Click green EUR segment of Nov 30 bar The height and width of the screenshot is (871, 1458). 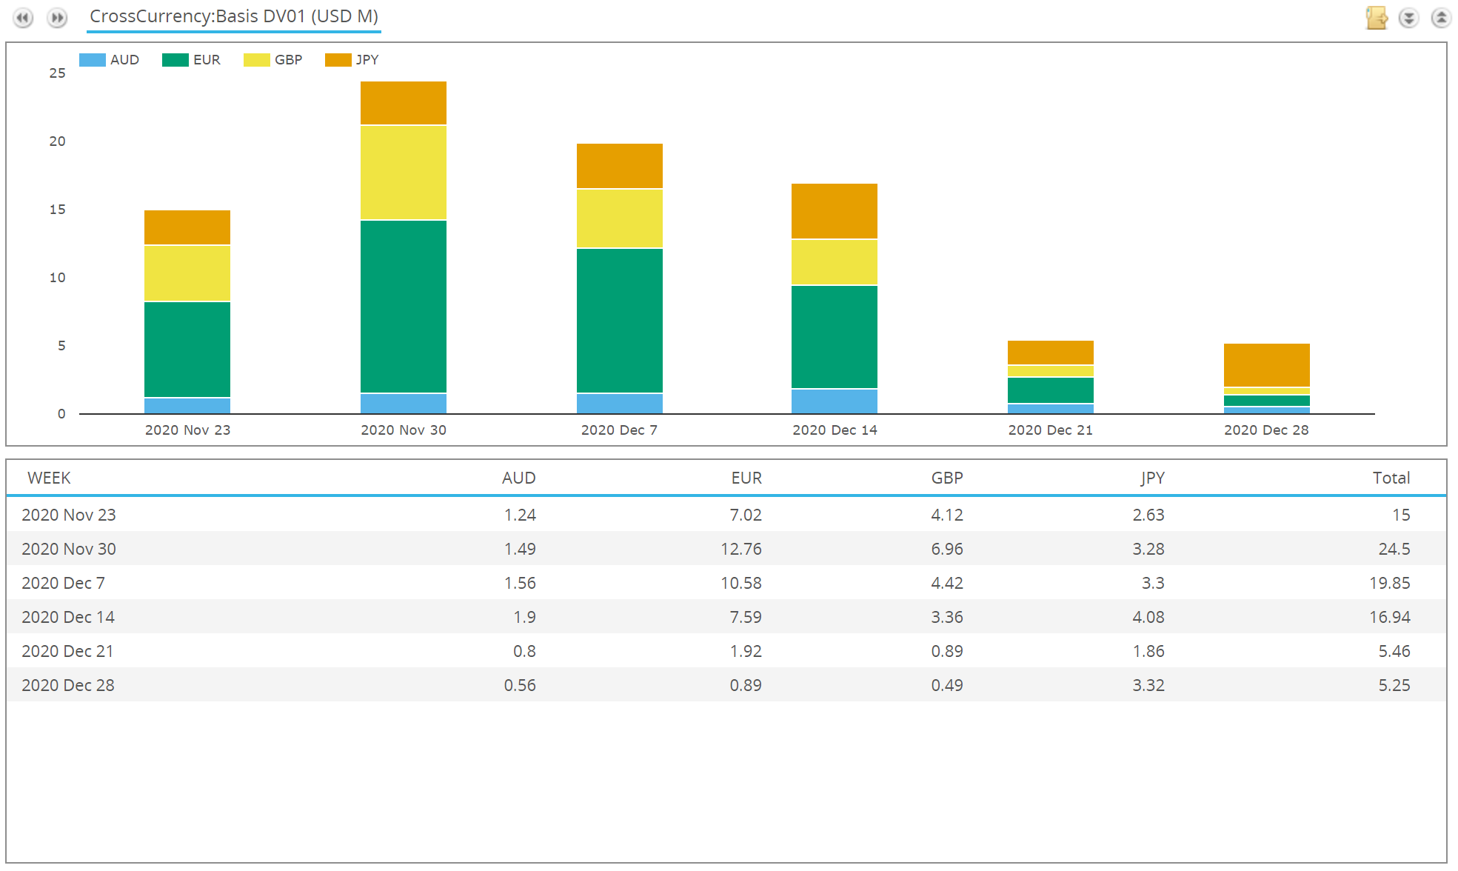point(404,306)
